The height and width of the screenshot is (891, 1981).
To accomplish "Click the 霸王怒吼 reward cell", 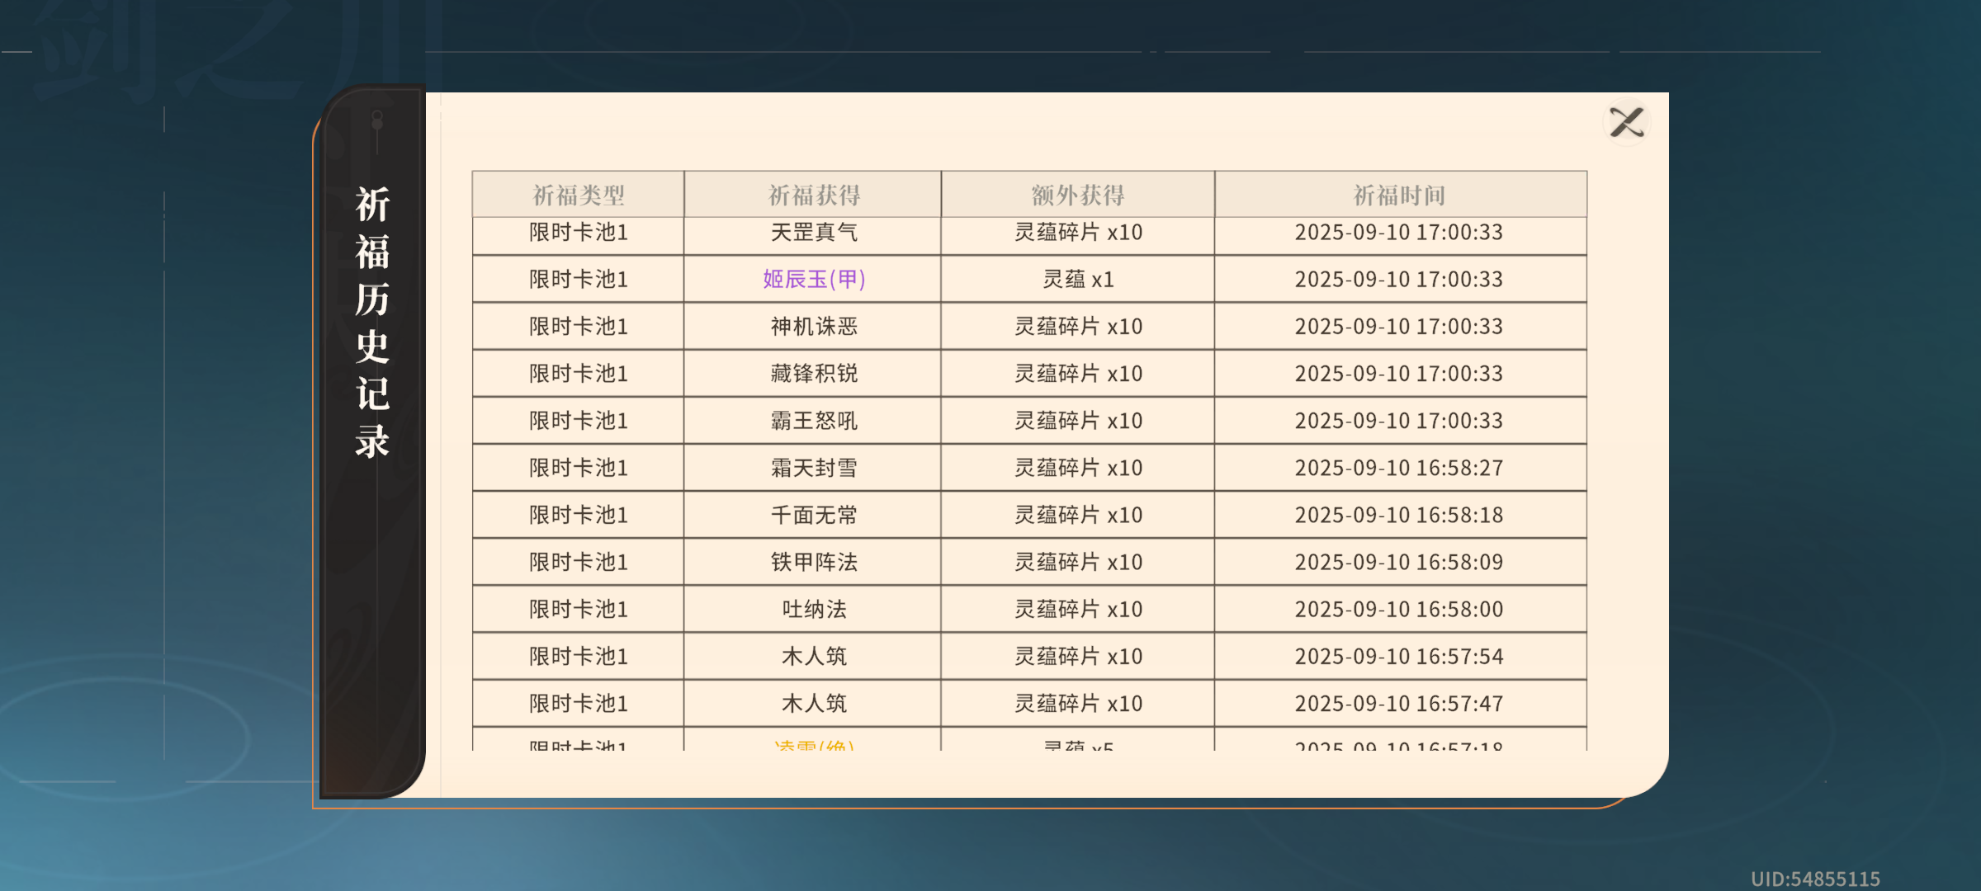I will pos(813,421).
